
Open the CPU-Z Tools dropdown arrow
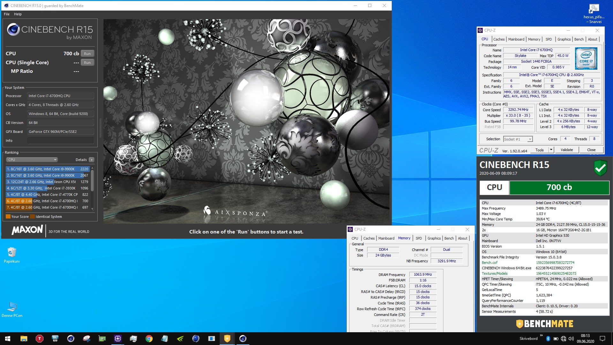click(x=551, y=150)
